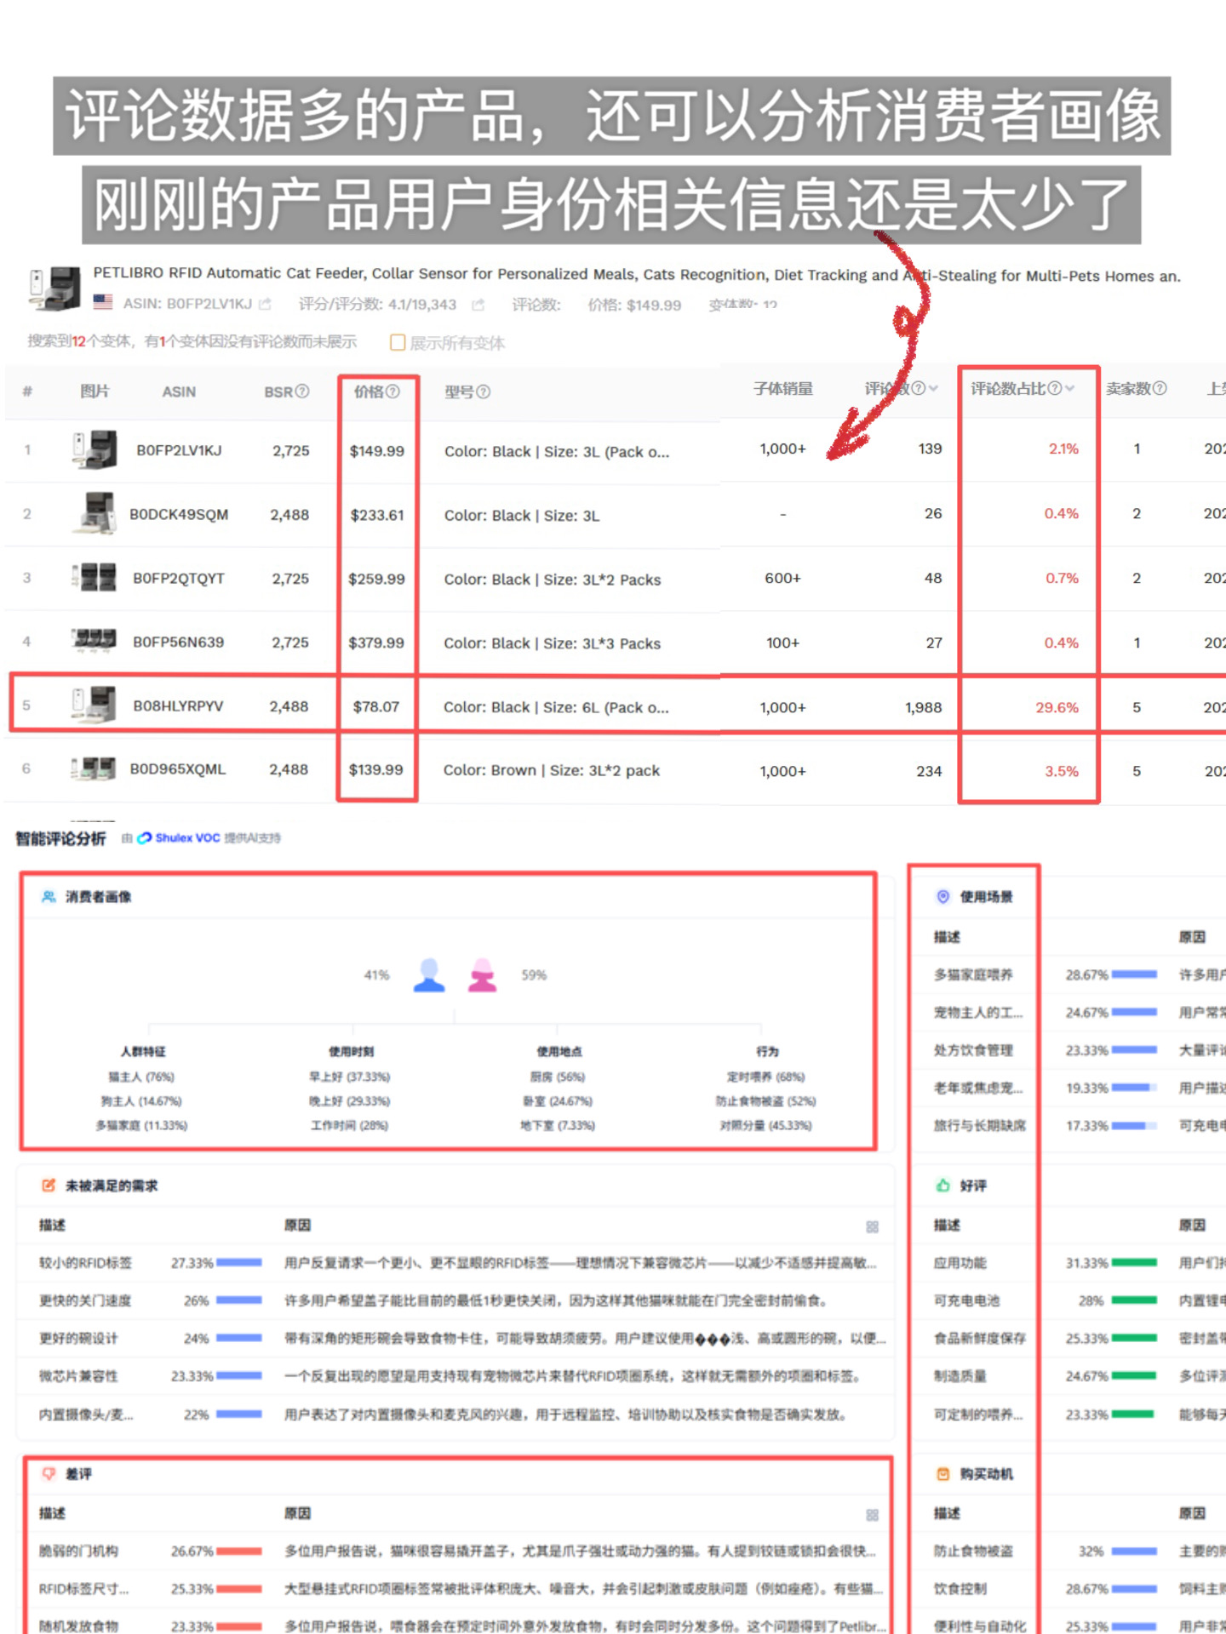
Task: Click the 厨房 (56%) usage location
Action: point(558,1077)
